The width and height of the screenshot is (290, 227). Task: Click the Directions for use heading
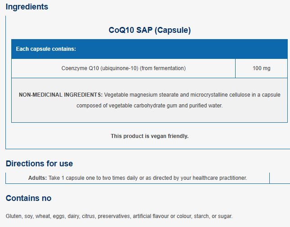pyautogui.click(x=39, y=164)
